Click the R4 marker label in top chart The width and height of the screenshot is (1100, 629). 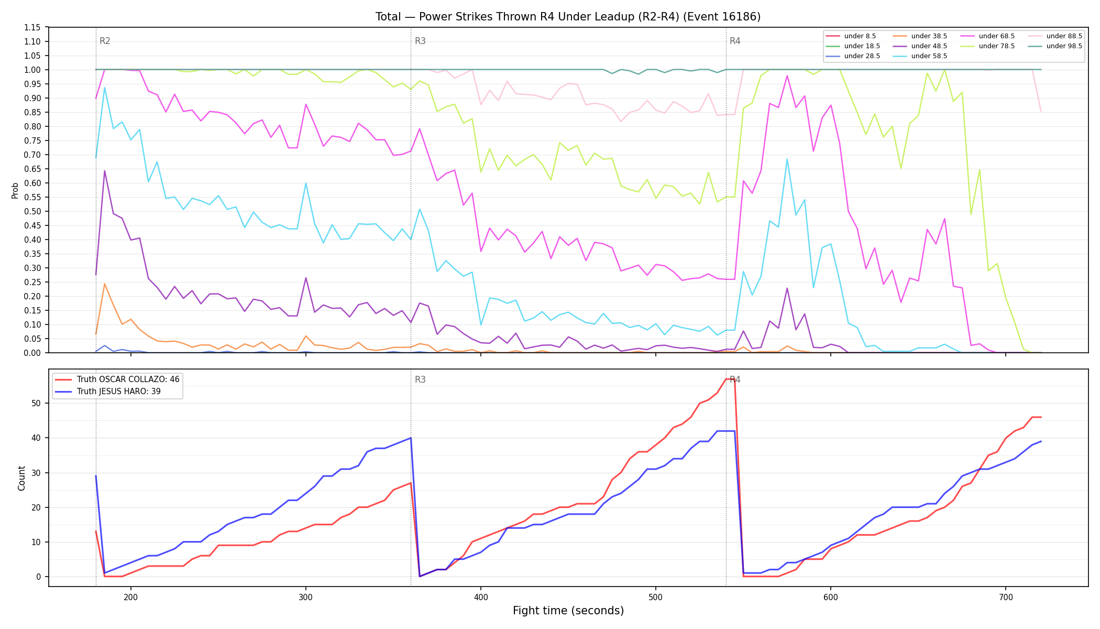(735, 41)
